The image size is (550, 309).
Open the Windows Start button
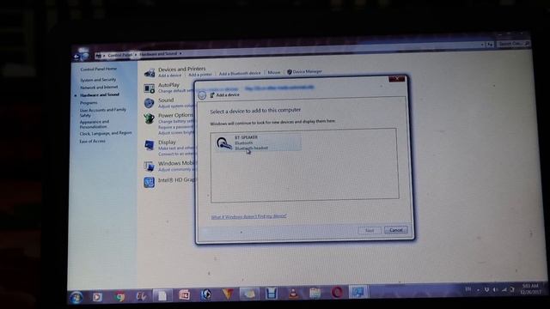pos(76,298)
